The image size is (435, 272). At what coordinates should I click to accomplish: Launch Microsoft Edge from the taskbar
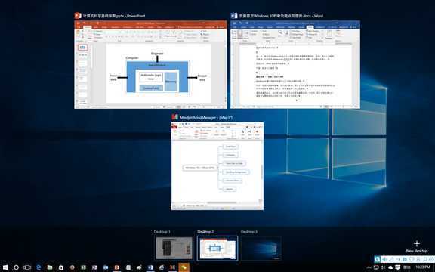coord(39,267)
